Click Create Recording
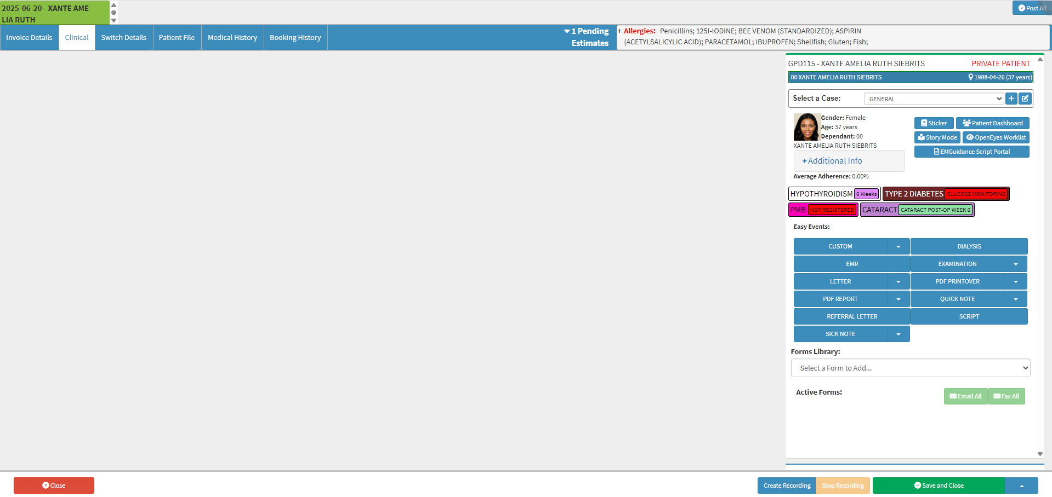The width and height of the screenshot is (1052, 497). click(x=787, y=486)
